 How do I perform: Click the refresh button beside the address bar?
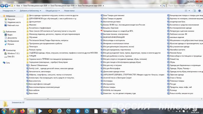coord(164,6)
